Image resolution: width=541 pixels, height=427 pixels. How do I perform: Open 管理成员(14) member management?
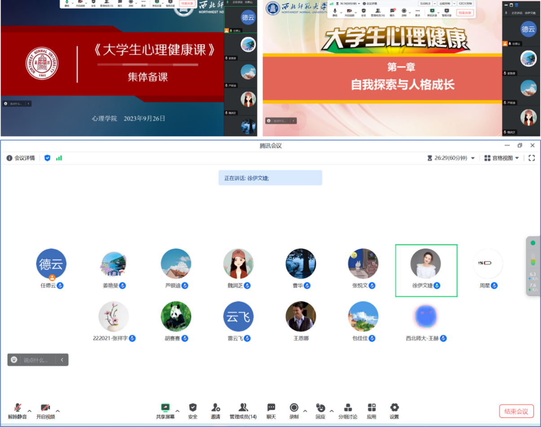click(243, 408)
